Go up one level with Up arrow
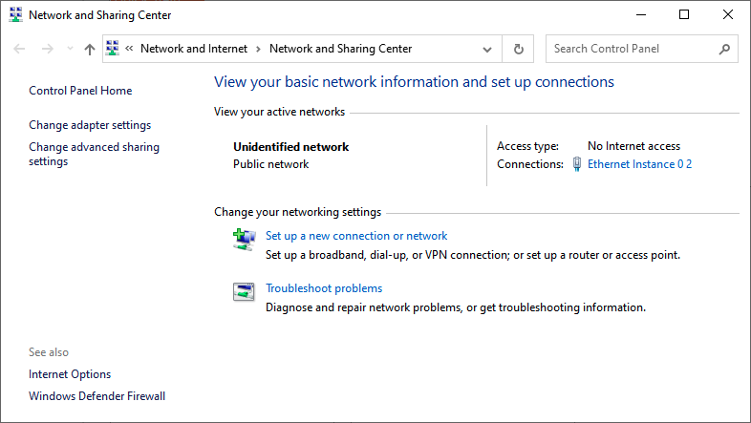This screenshot has height=423, width=751. (x=90, y=49)
